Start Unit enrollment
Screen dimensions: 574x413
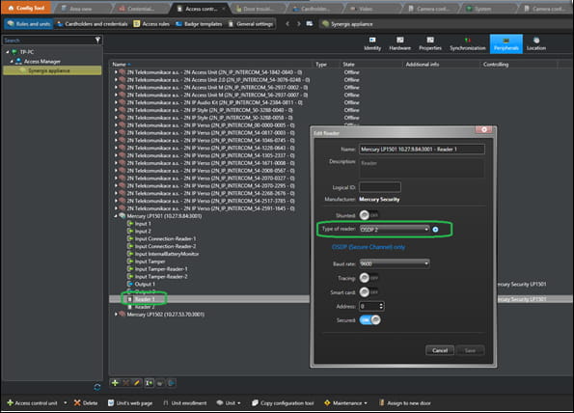click(x=184, y=403)
